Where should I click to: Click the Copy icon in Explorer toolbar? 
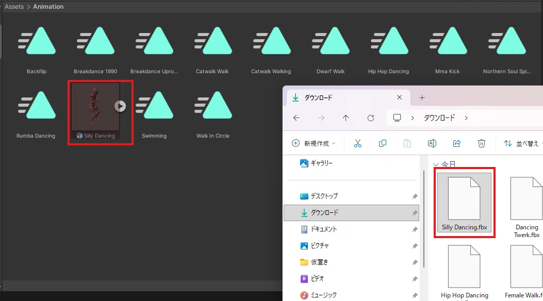click(x=382, y=143)
